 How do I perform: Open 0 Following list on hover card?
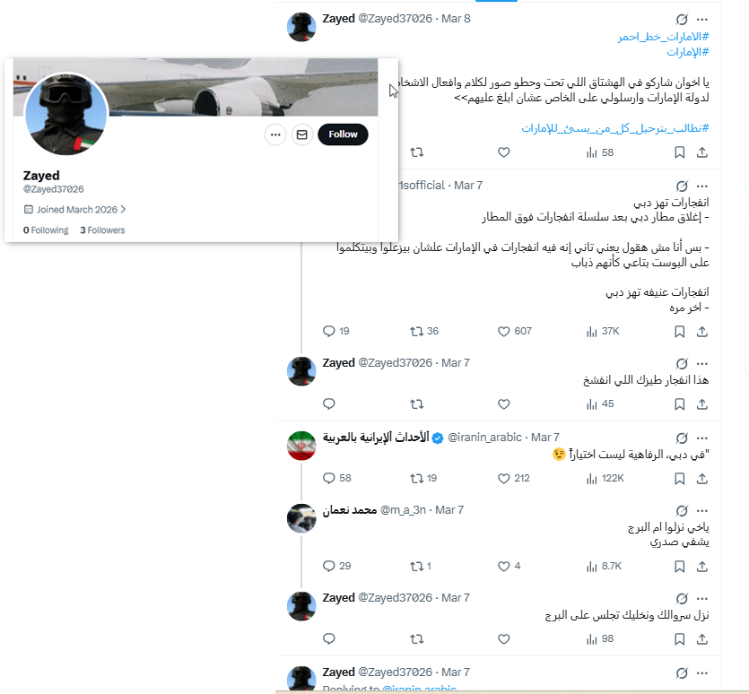[x=46, y=230]
